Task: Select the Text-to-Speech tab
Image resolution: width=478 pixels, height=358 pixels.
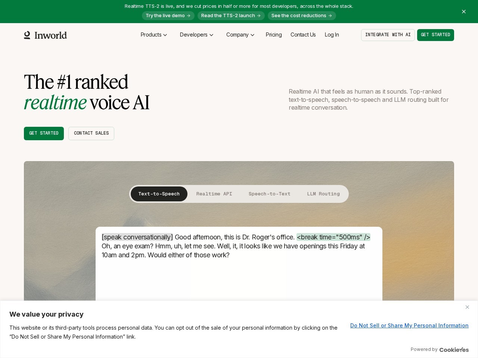Action: (159, 194)
